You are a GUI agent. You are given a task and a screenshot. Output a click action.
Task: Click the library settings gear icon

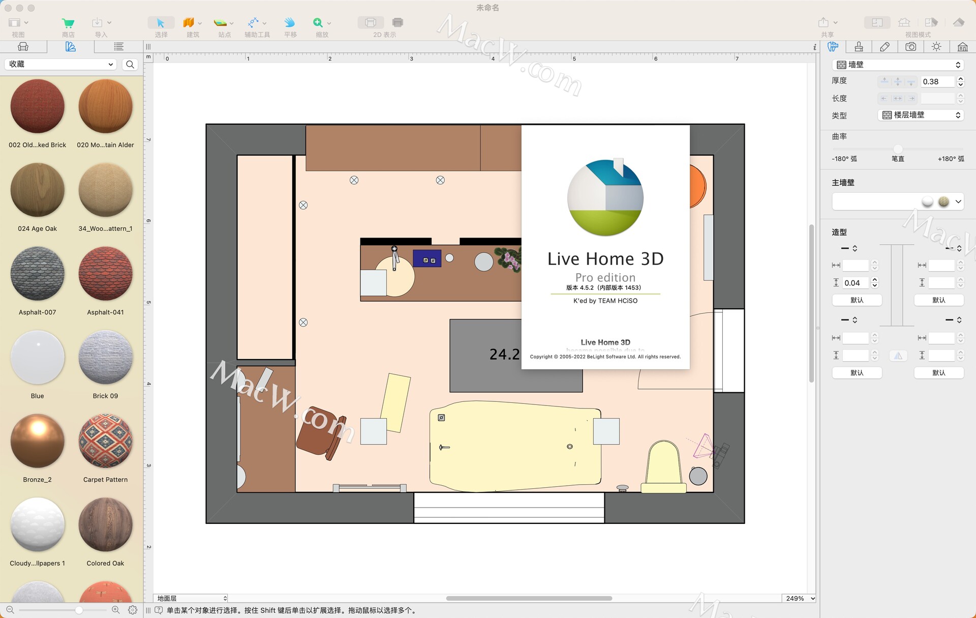(x=133, y=610)
